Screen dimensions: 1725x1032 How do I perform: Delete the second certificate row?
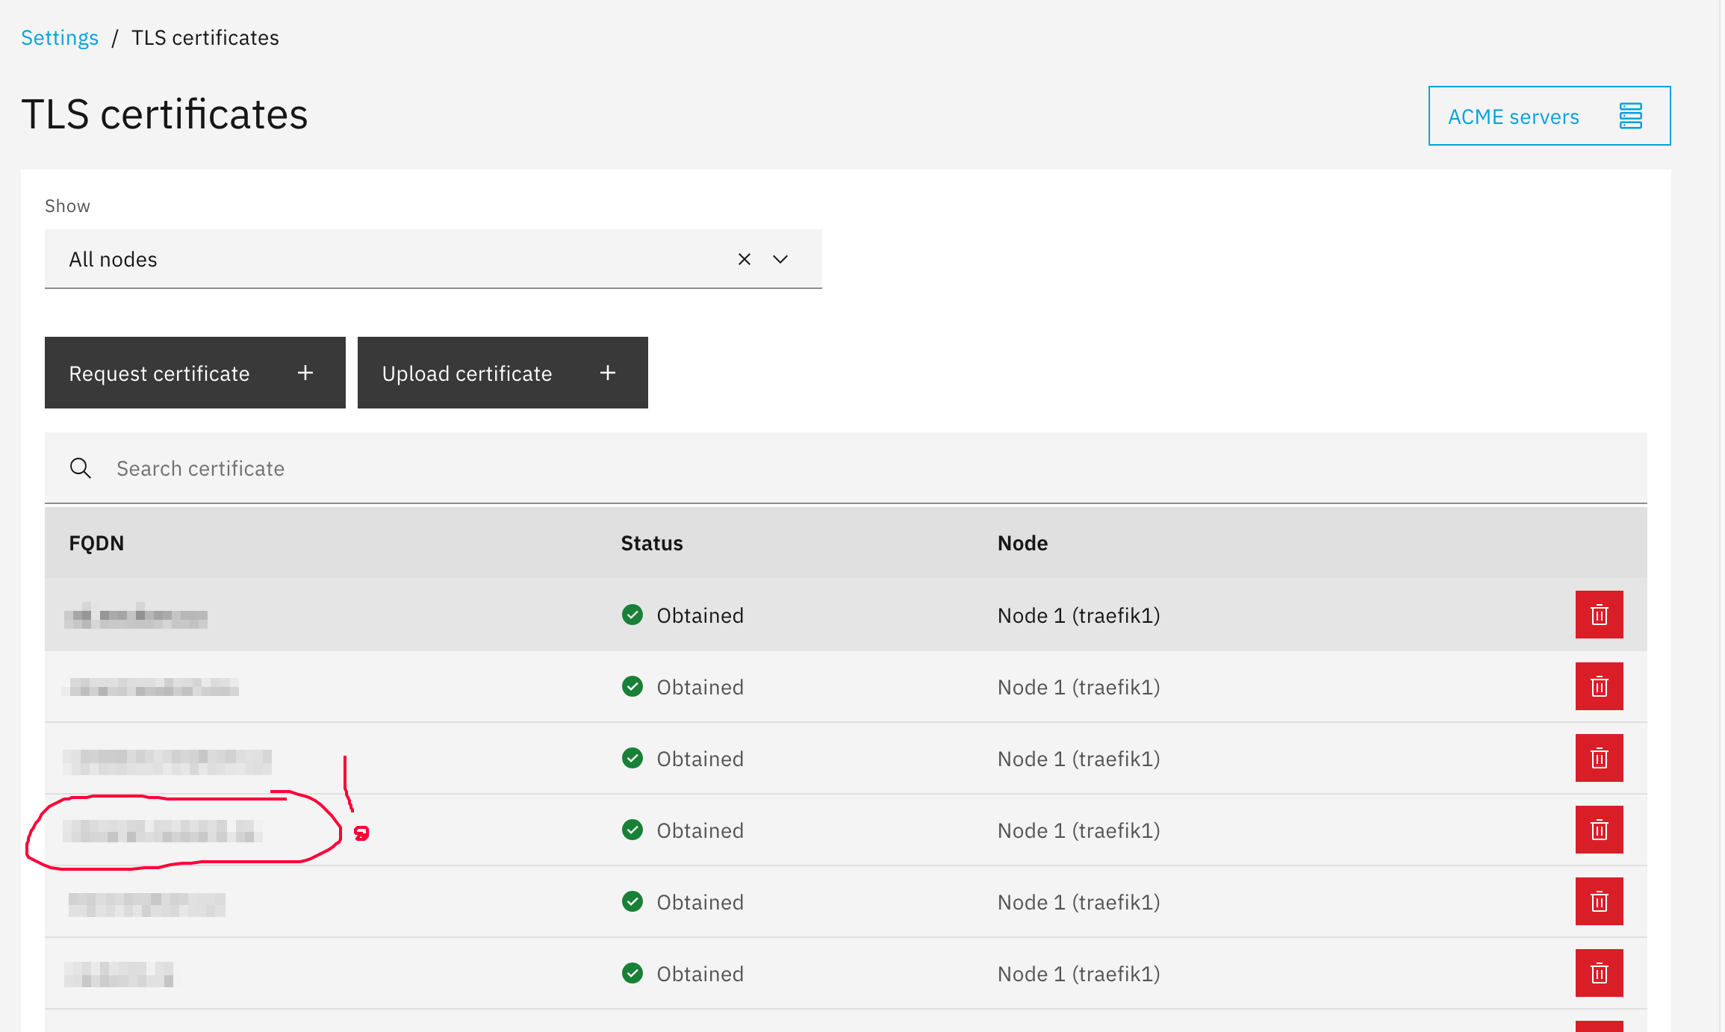[1599, 686]
